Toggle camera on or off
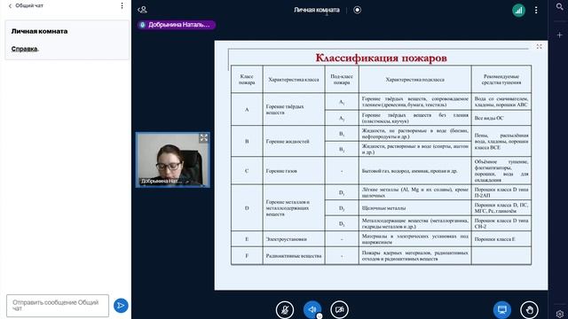The width and height of the screenshot is (568, 319). pos(339,310)
